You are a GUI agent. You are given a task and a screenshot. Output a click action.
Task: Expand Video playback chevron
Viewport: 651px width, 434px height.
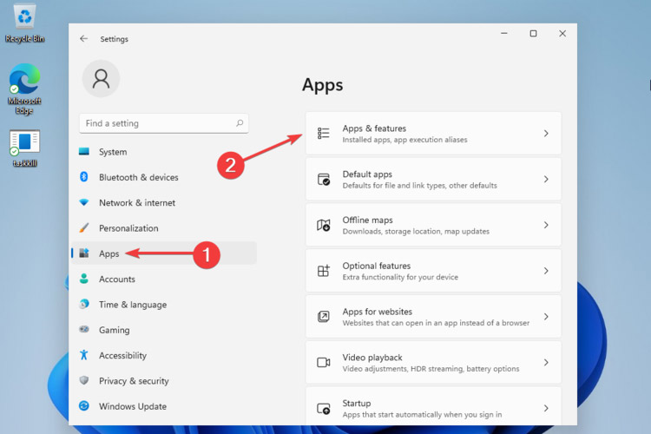coord(546,362)
